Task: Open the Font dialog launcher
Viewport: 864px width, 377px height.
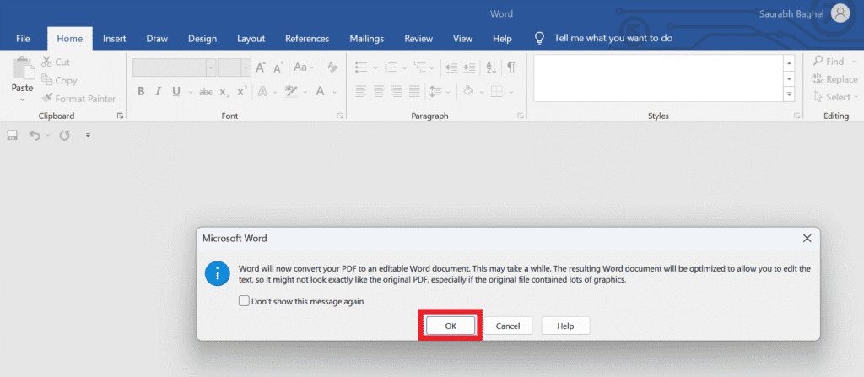Action: pos(340,116)
